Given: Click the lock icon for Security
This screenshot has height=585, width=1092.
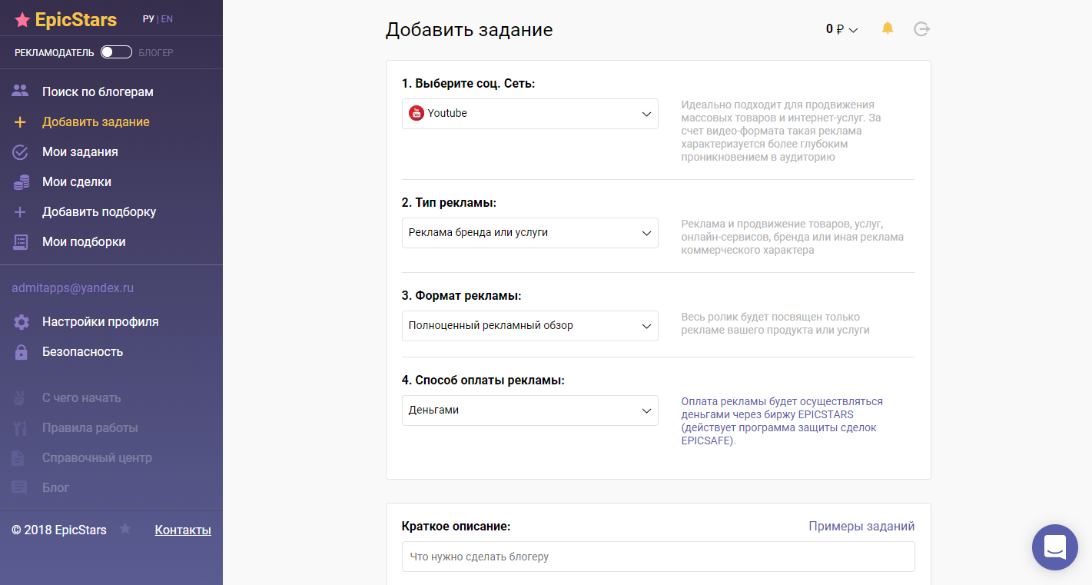Looking at the screenshot, I should 21,352.
